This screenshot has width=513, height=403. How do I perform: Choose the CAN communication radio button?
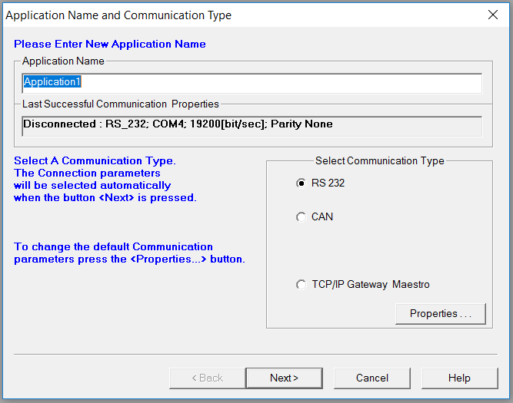tap(301, 216)
